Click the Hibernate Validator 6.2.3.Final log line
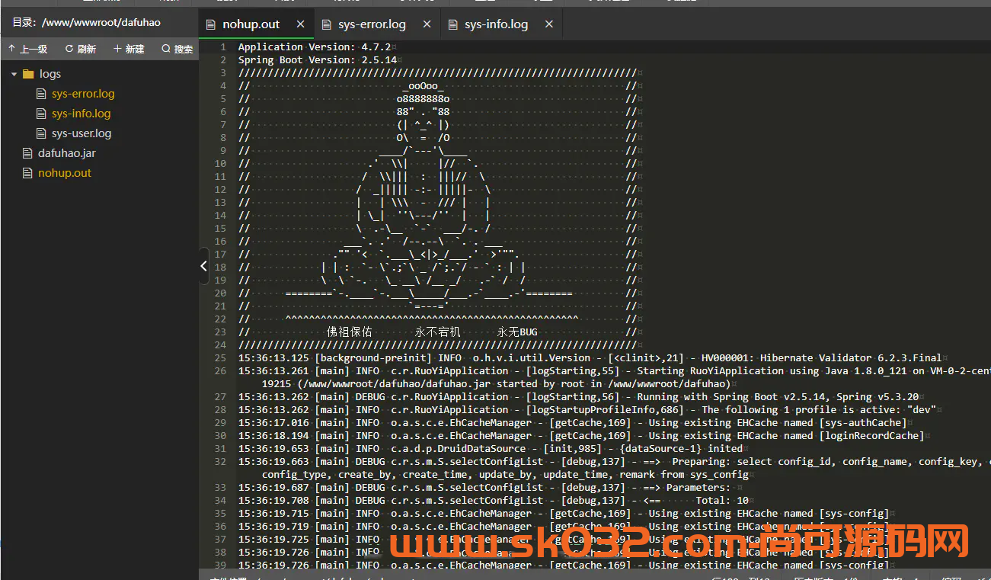991x580 pixels. pyautogui.click(x=590, y=357)
